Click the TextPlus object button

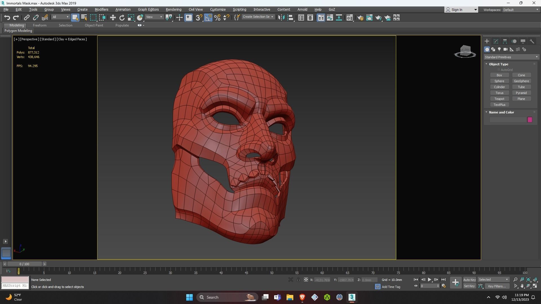point(499,105)
